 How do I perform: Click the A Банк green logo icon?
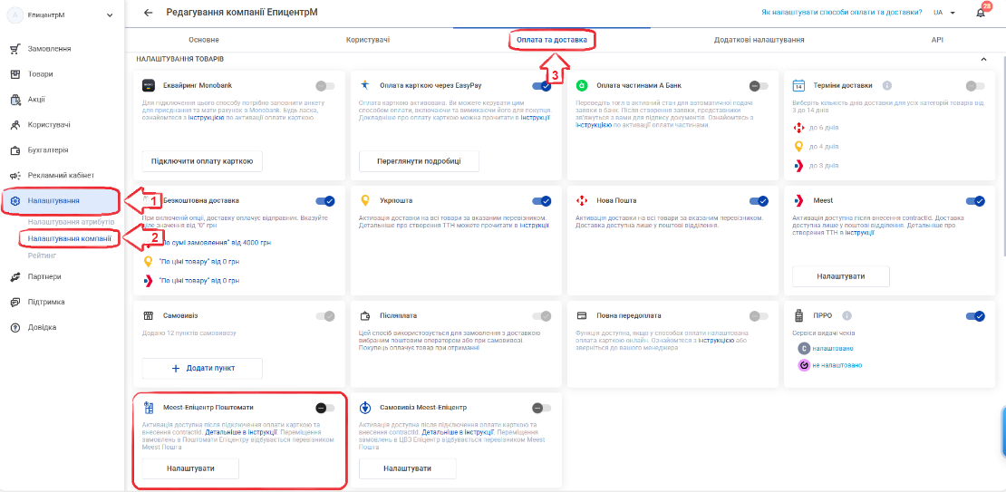click(582, 85)
